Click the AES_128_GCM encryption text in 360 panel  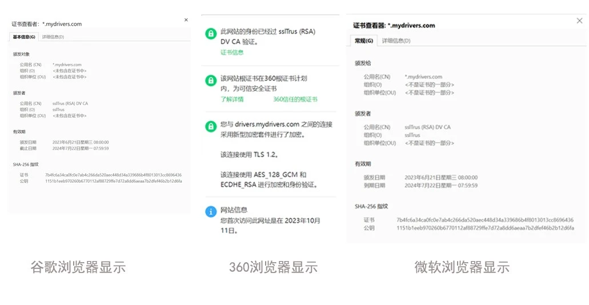269,180
